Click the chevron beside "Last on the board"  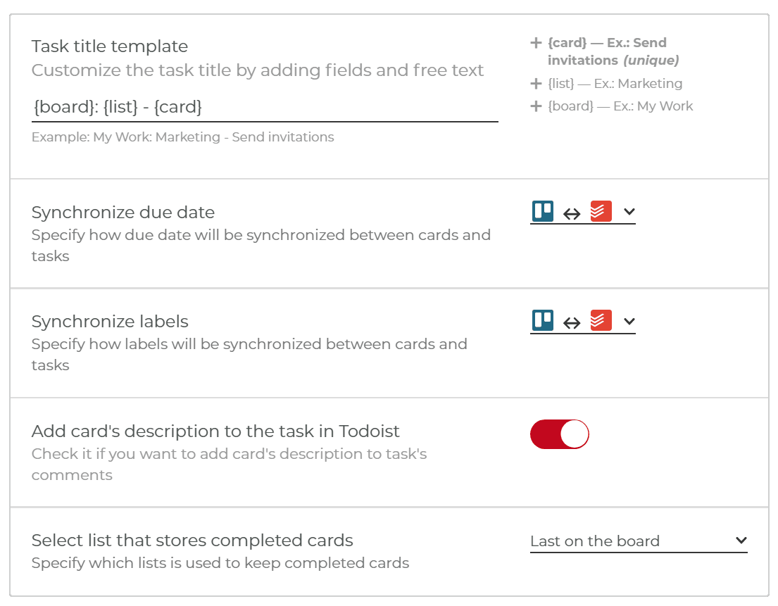pyautogui.click(x=741, y=541)
